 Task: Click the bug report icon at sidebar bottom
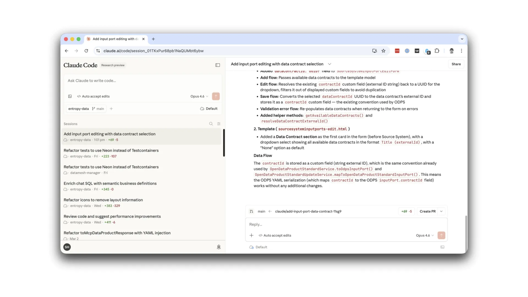(x=219, y=247)
